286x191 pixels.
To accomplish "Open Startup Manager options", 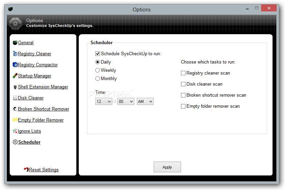I will click(35, 76).
